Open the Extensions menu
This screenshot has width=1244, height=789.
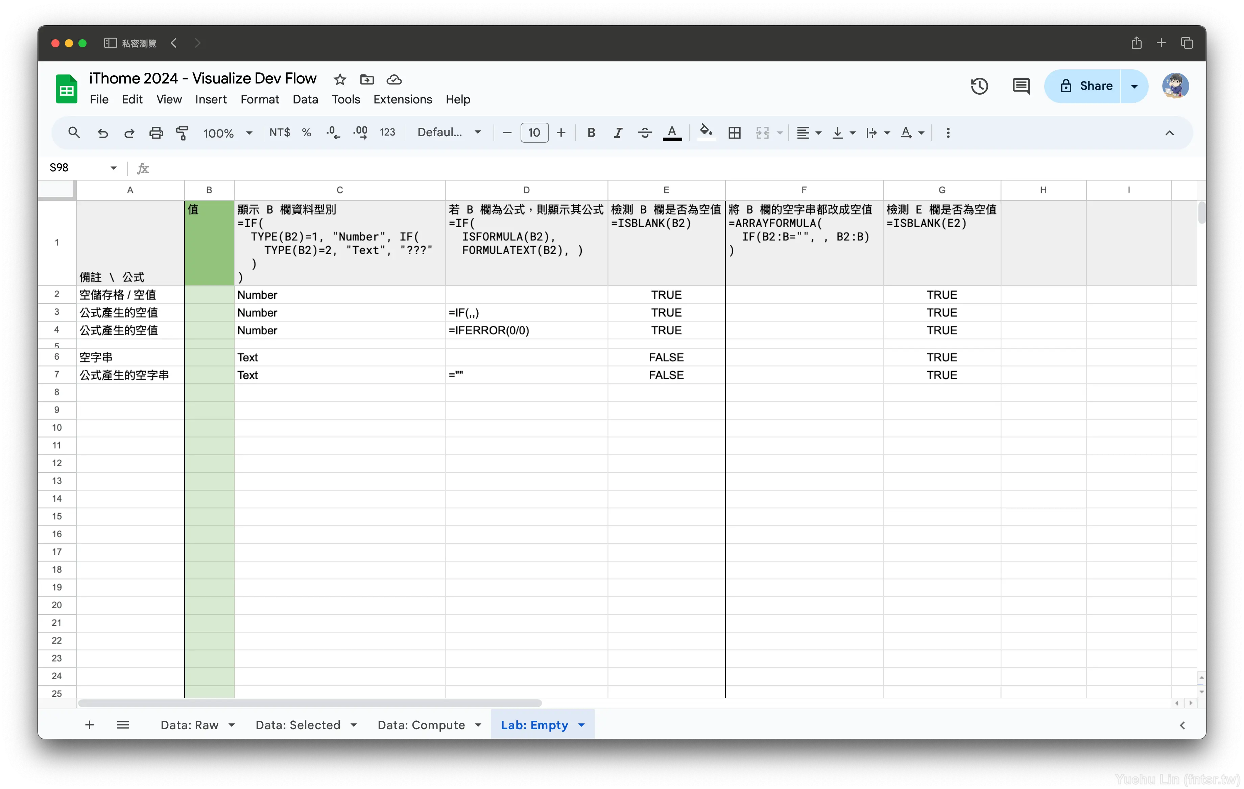point(403,99)
